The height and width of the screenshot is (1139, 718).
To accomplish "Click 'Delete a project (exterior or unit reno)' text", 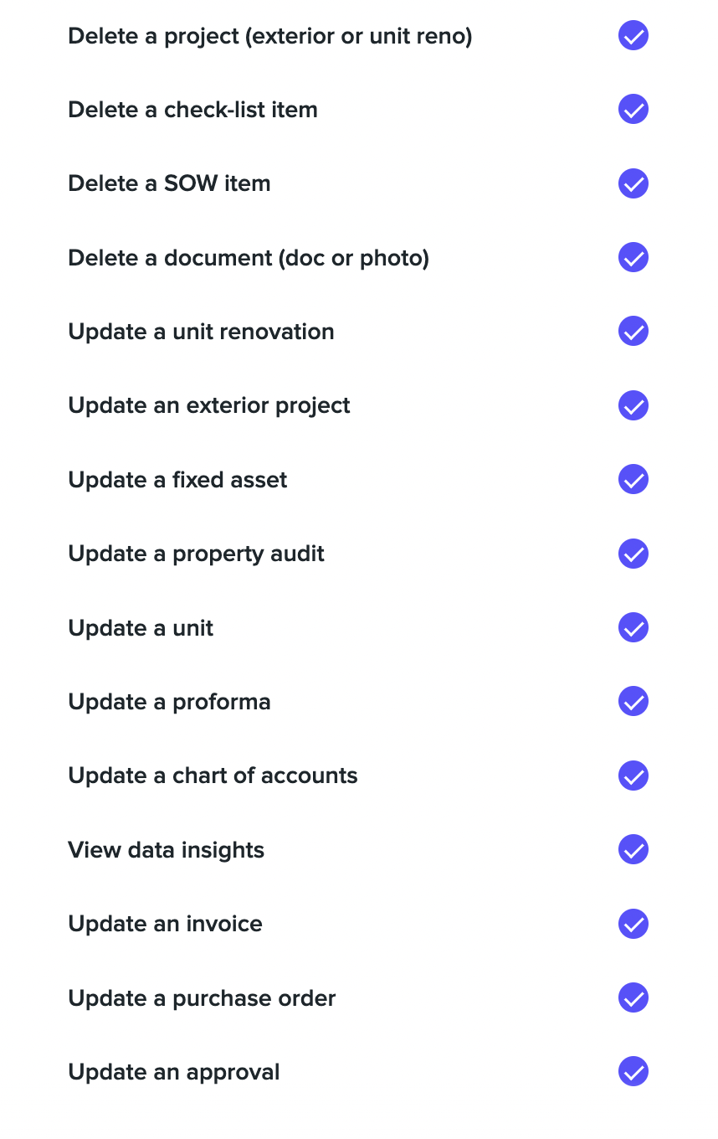I will point(270,37).
